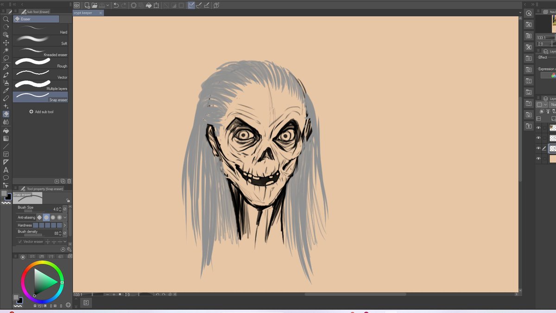Select the Eyedropper tool

(6, 90)
